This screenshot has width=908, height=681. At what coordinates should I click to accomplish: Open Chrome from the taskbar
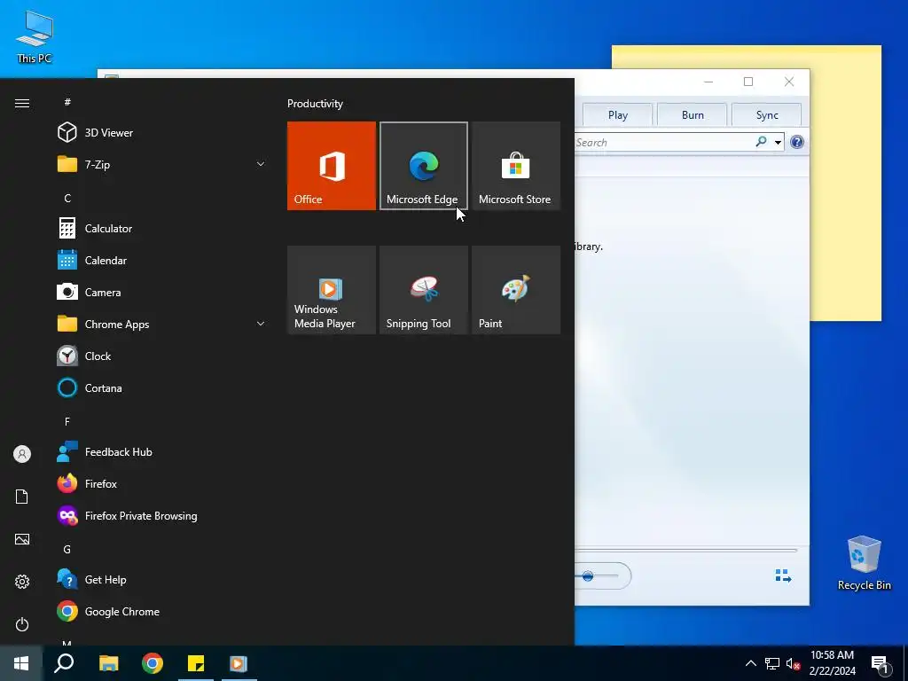[153, 663]
